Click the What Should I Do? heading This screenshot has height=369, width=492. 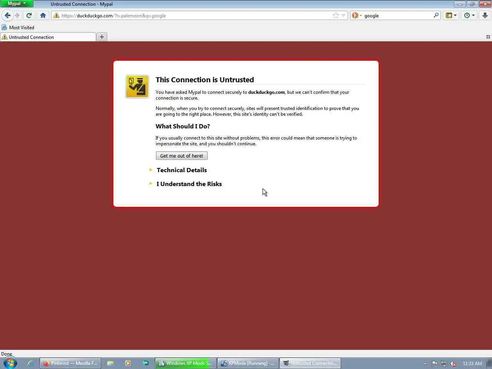[x=183, y=126]
